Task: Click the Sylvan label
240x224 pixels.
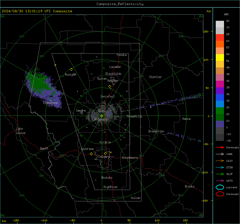Action: click(102, 79)
